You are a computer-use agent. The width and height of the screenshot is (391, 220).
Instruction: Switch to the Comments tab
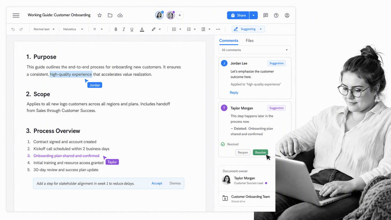229,41
